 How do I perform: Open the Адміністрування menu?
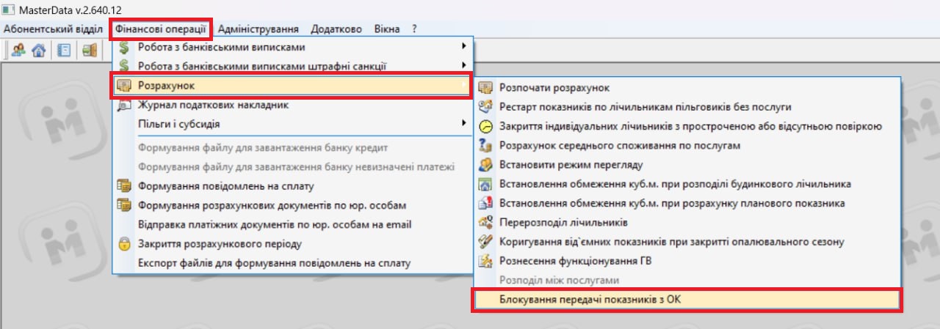point(258,29)
